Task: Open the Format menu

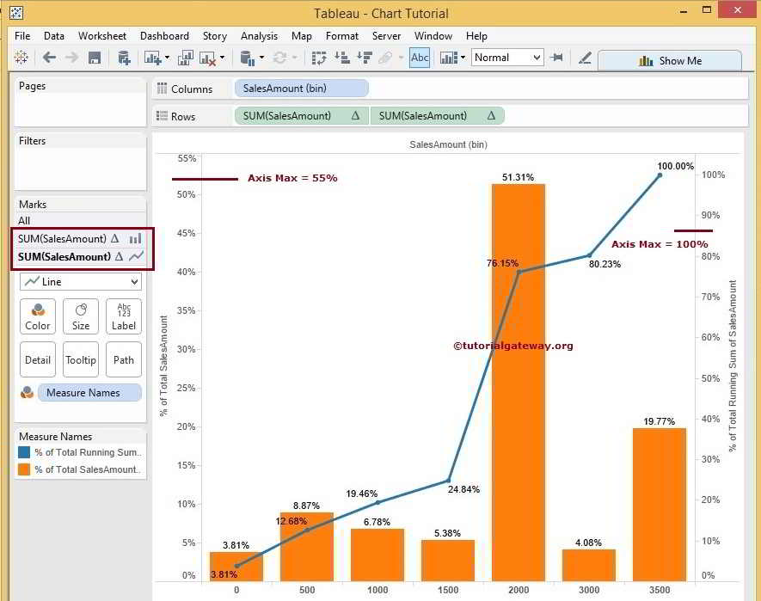Action: (341, 36)
